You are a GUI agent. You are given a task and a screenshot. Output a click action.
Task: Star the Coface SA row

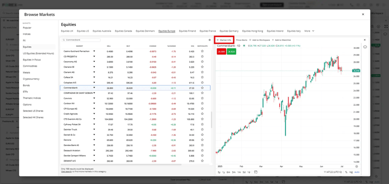(202, 77)
